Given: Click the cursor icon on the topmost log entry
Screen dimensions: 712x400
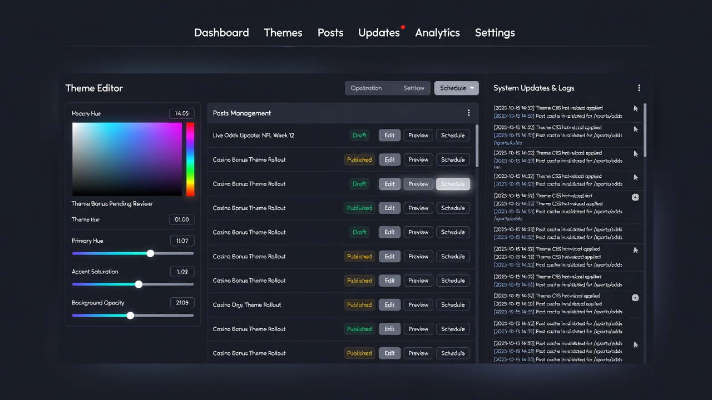Looking at the screenshot, I should 636,109.
